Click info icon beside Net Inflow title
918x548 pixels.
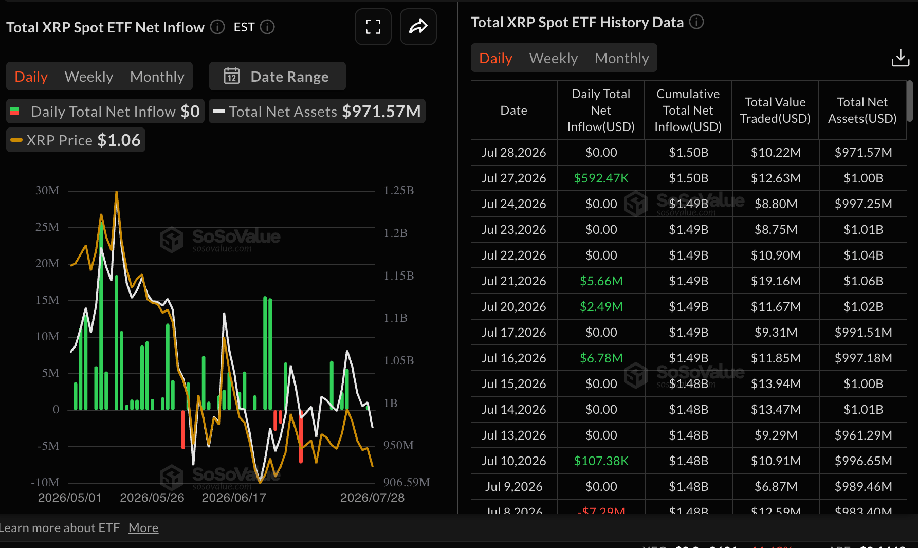(217, 27)
